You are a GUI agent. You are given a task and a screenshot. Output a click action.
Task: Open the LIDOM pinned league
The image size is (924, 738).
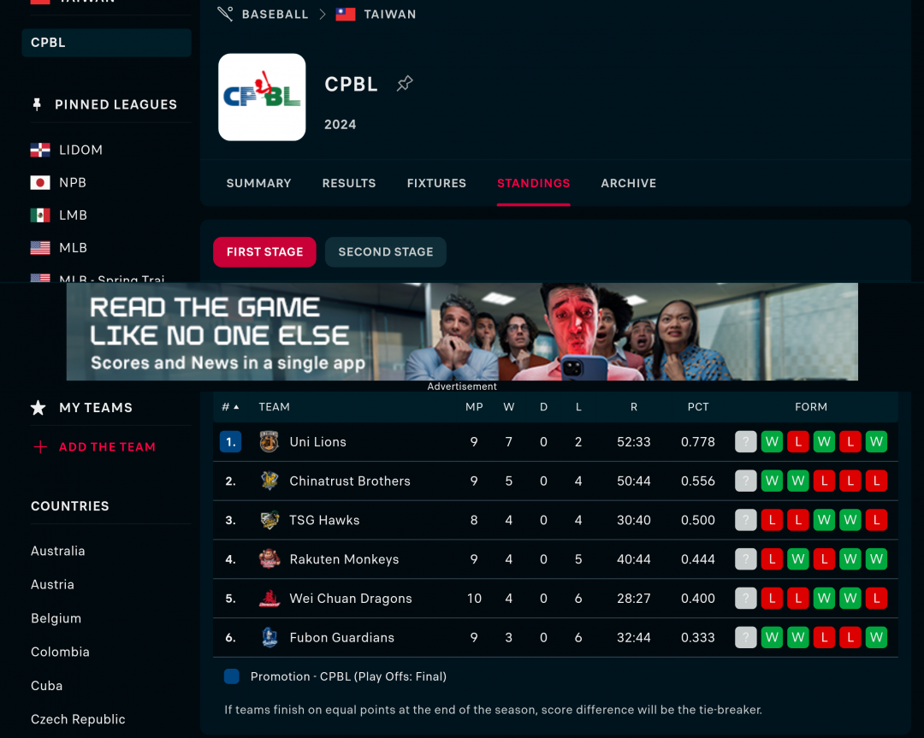click(x=80, y=151)
